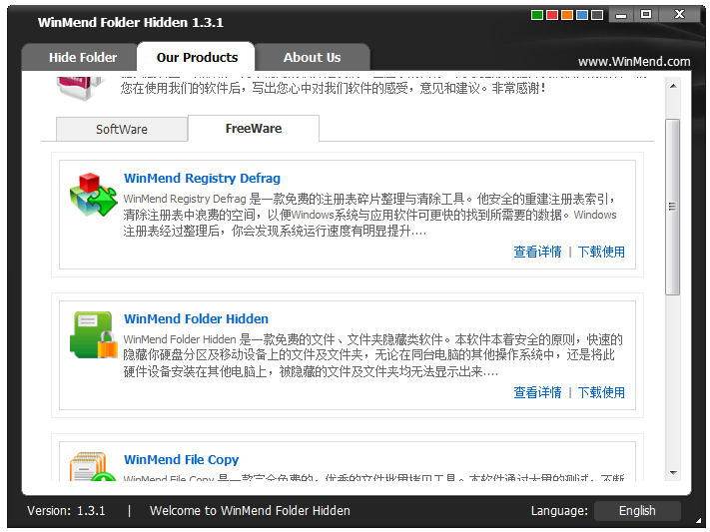Pick the orange skin color swatch

567,15
